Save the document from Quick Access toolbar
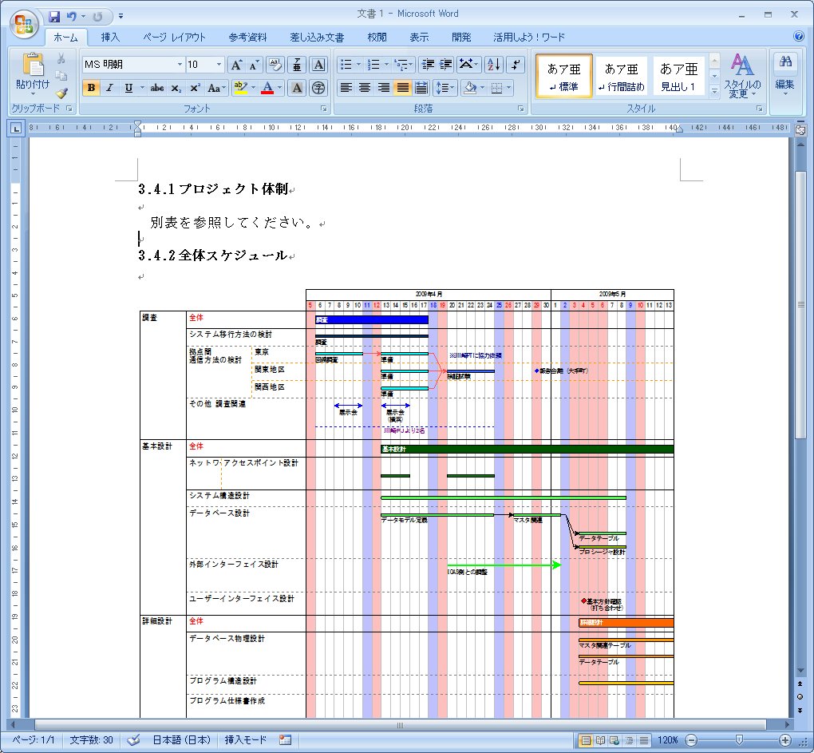 coord(54,16)
